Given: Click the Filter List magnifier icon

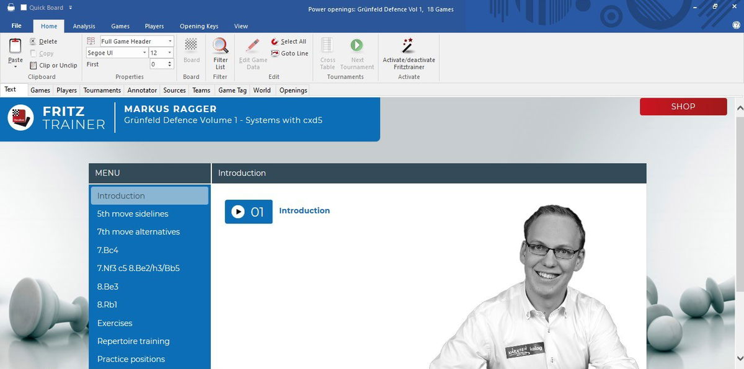Looking at the screenshot, I should [x=220, y=47].
